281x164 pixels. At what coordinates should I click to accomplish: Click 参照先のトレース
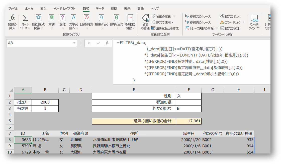coord(198,22)
